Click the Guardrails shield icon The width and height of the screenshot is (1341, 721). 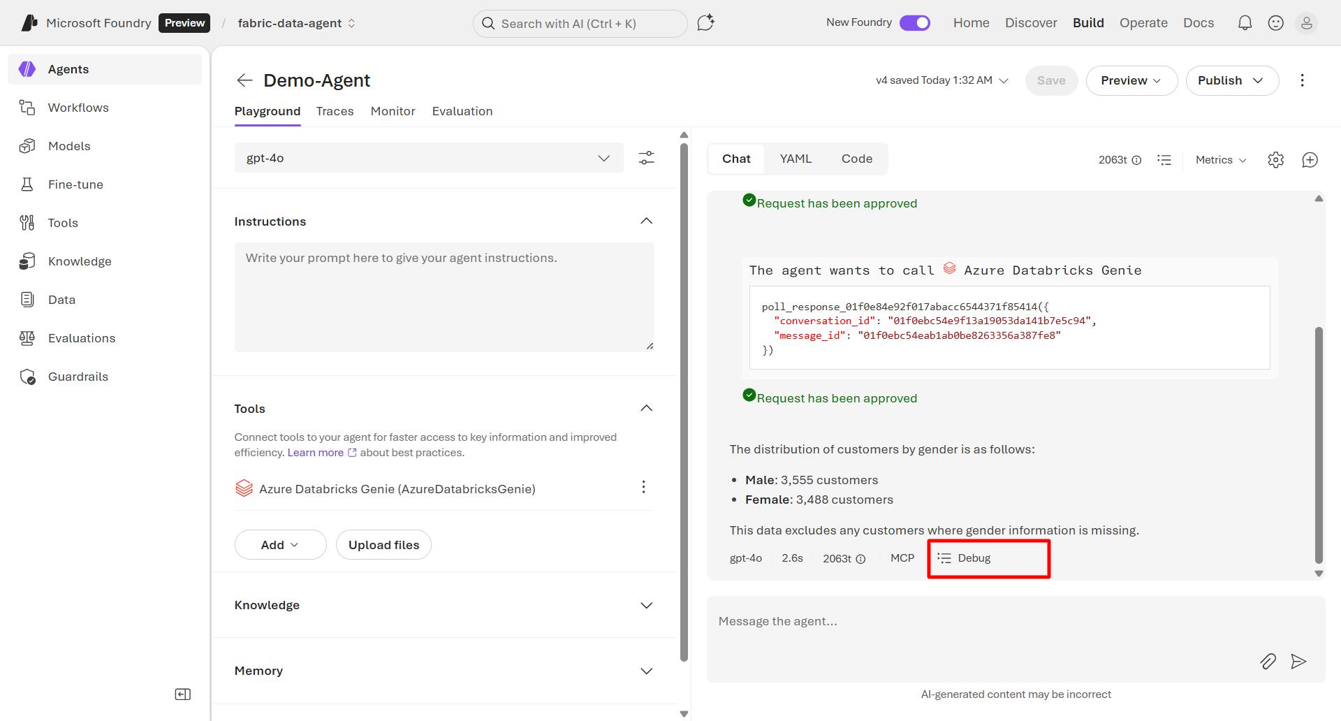pos(27,377)
